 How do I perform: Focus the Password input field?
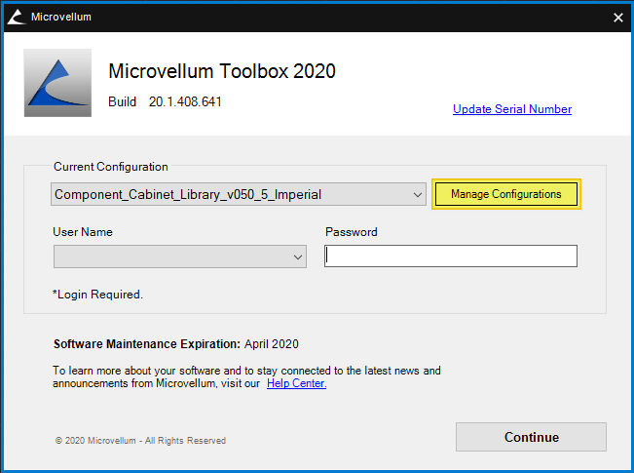click(451, 256)
